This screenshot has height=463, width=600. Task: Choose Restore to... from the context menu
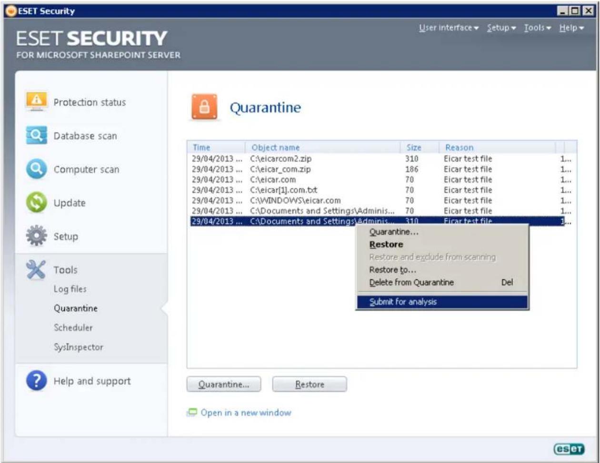point(442,270)
